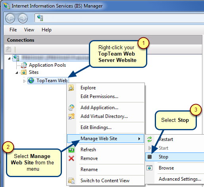Click the Application Pools icon
Viewport: 204px width, 187px height.
[x=24, y=65]
